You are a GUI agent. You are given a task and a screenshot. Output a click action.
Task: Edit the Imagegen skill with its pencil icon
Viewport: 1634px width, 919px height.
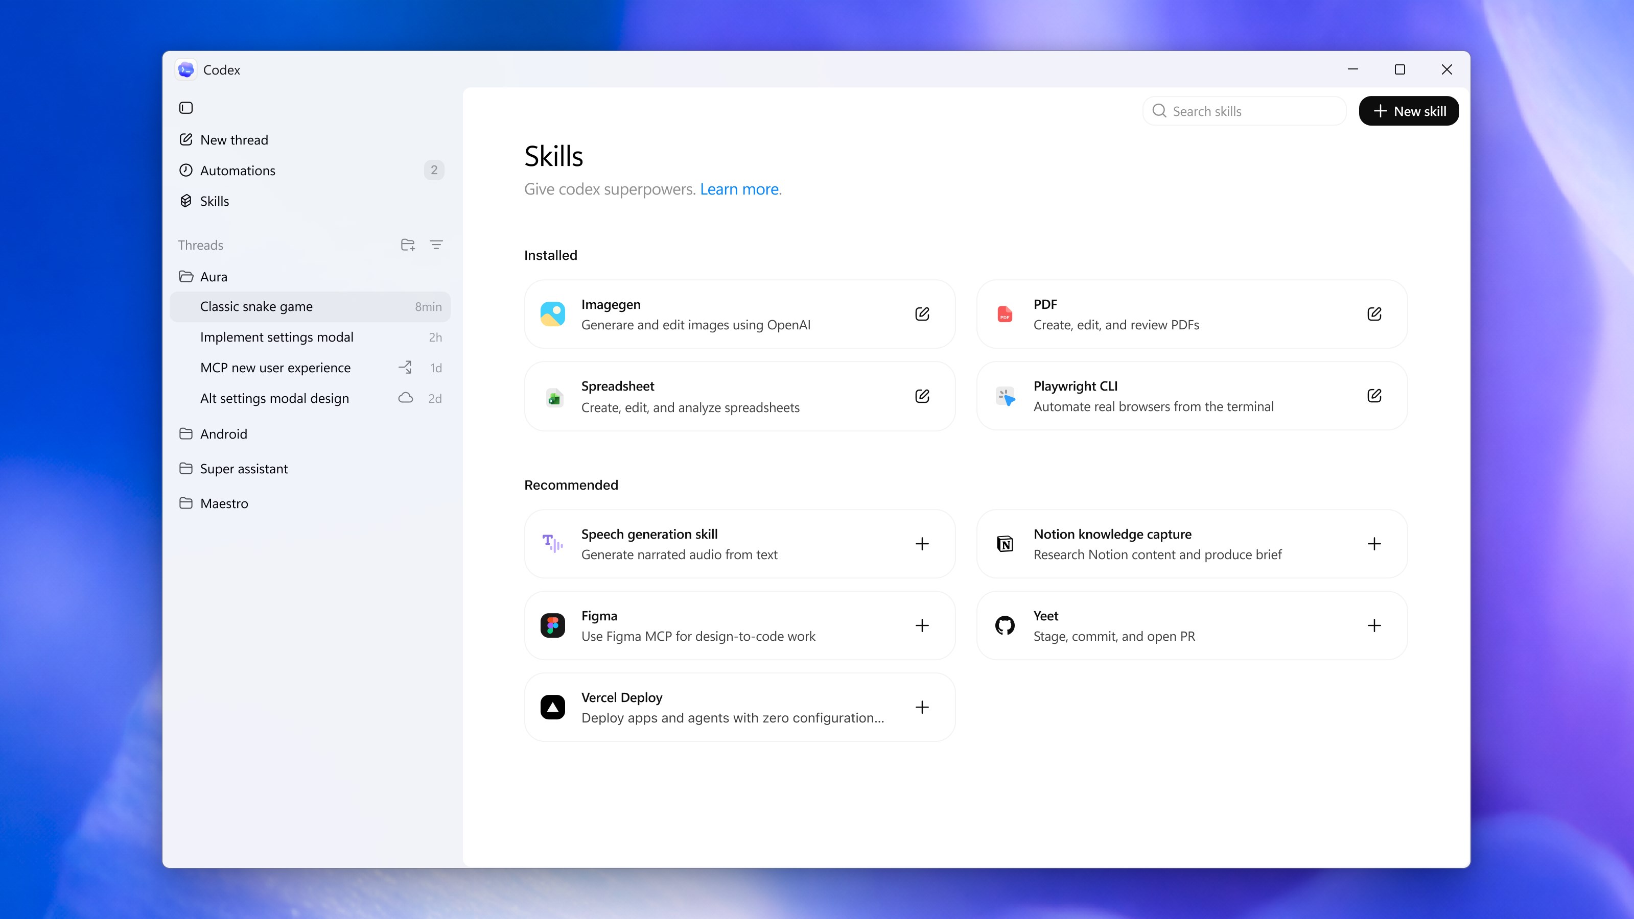point(923,313)
